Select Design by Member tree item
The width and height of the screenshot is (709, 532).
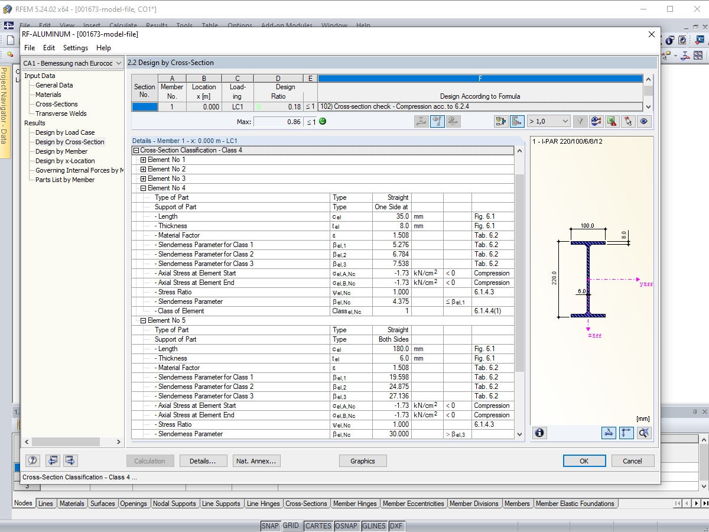(61, 151)
